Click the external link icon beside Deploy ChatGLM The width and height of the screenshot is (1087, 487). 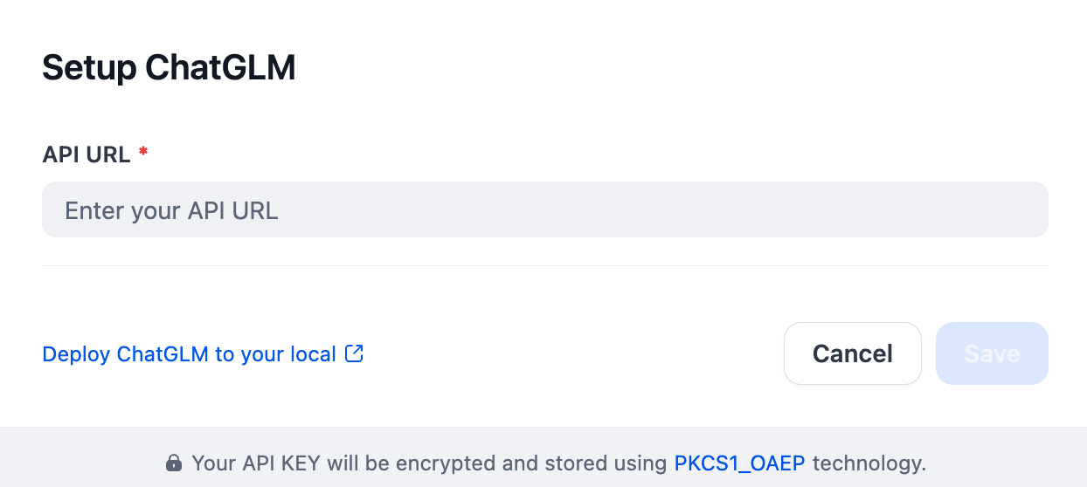coord(354,354)
